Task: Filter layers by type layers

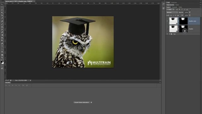Action: tap(182, 9)
